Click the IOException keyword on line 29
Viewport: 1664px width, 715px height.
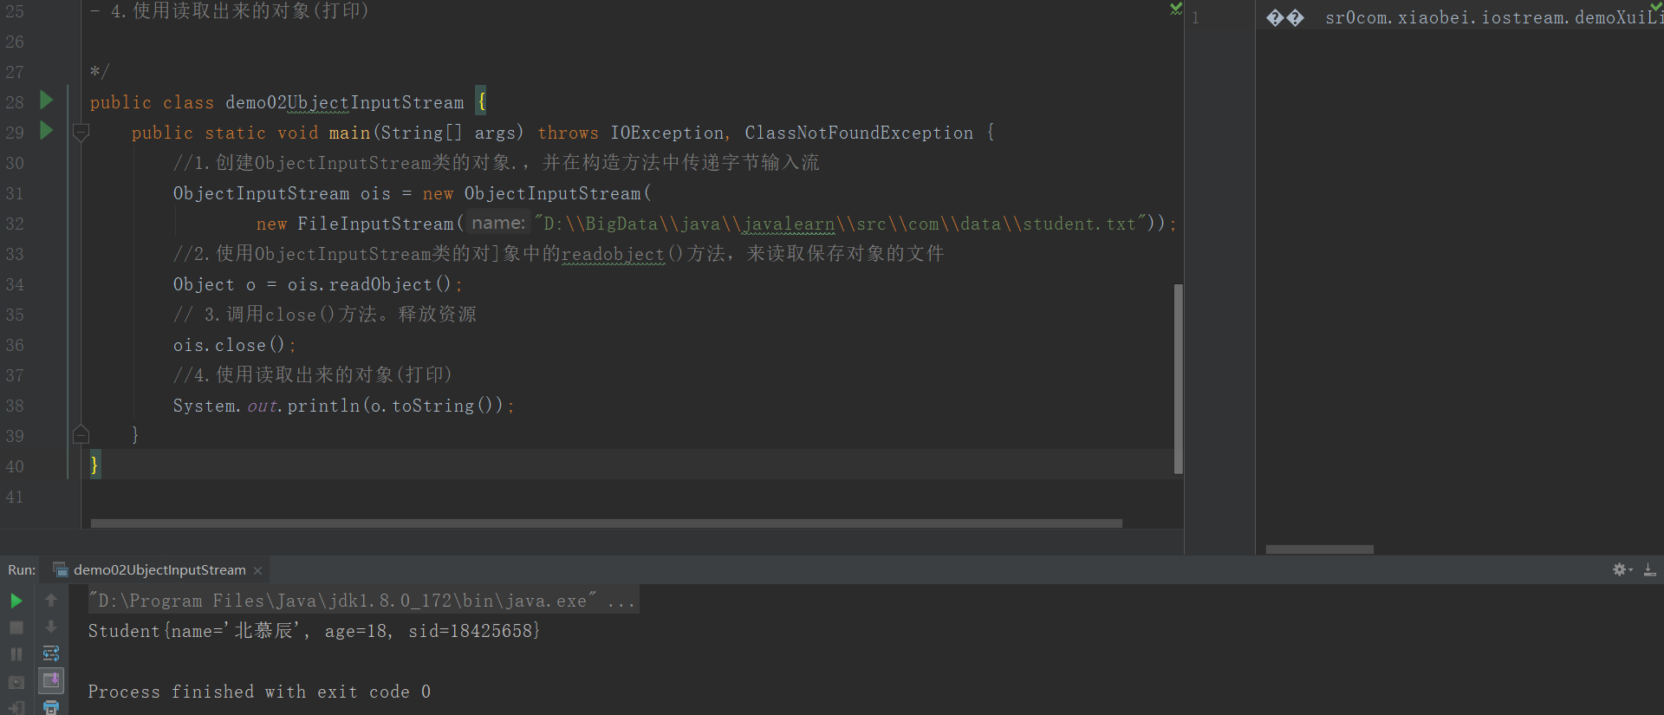point(666,133)
